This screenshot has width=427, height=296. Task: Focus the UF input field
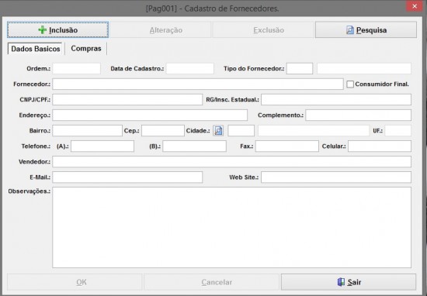click(397, 130)
